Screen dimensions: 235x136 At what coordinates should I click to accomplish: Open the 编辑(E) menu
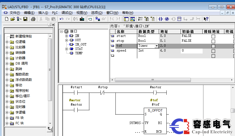29,13
